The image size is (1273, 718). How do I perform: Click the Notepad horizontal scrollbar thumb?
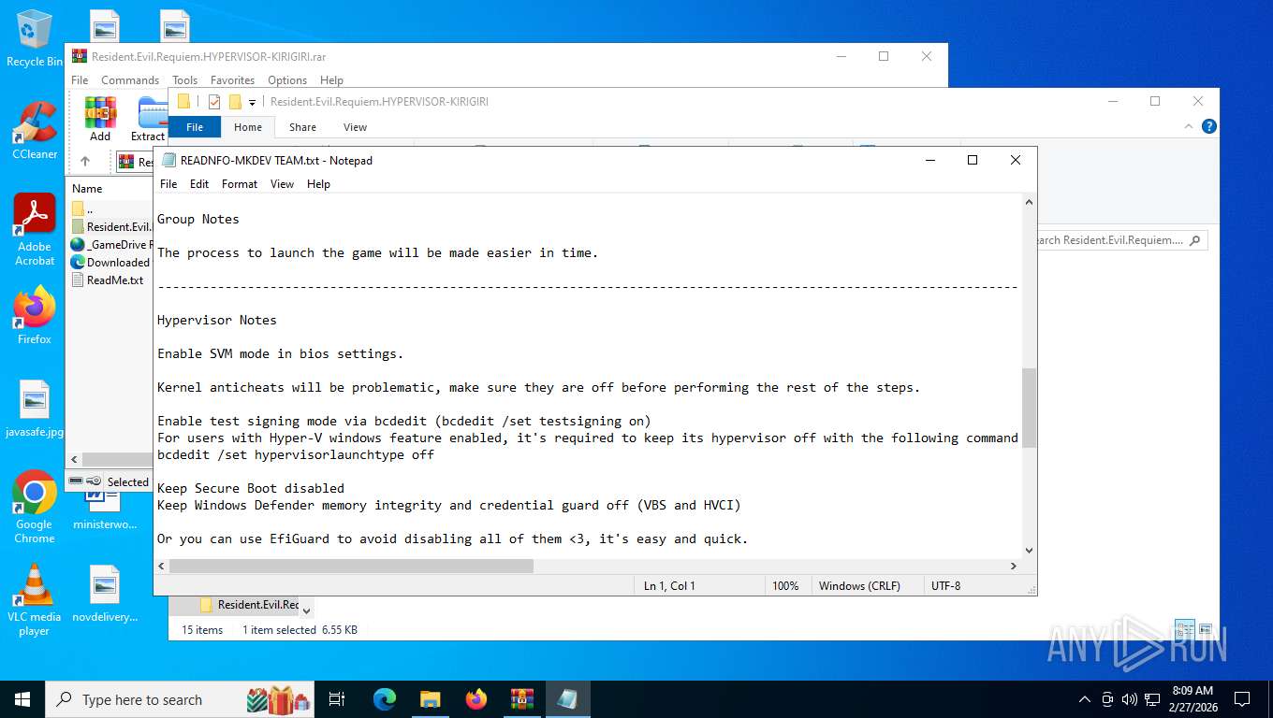pos(351,566)
